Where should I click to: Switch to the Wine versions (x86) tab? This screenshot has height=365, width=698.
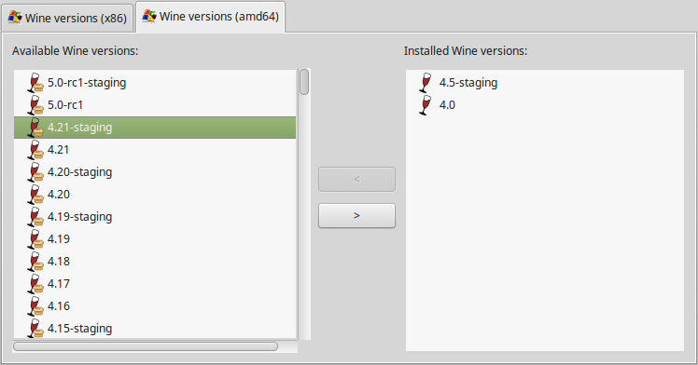coord(67,18)
